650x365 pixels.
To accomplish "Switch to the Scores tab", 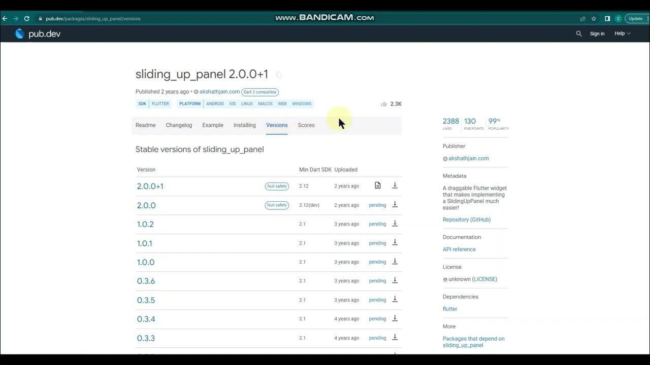I will click(x=306, y=125).
